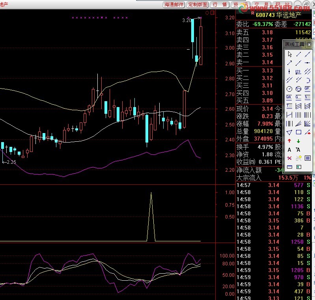
Task: Click the 大宗流入 value 153.5万
Action: click(x=288, y=178)
